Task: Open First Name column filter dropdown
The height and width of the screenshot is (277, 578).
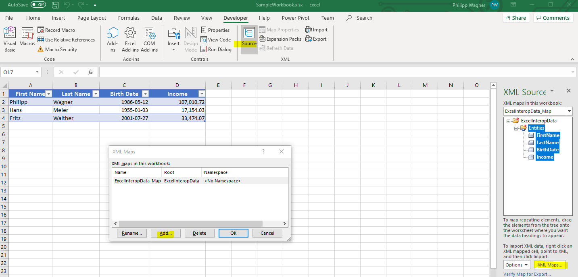Action: click(49, 94)
